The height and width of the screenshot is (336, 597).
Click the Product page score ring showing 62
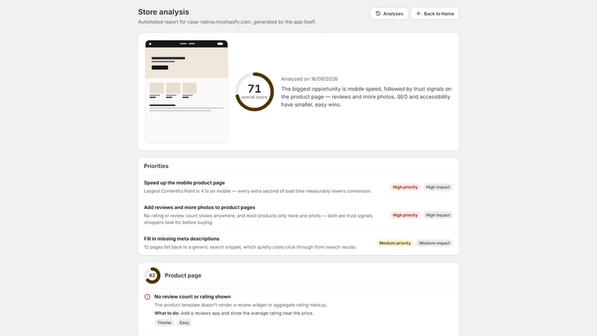pyautogui.click(x=152, y=276)
